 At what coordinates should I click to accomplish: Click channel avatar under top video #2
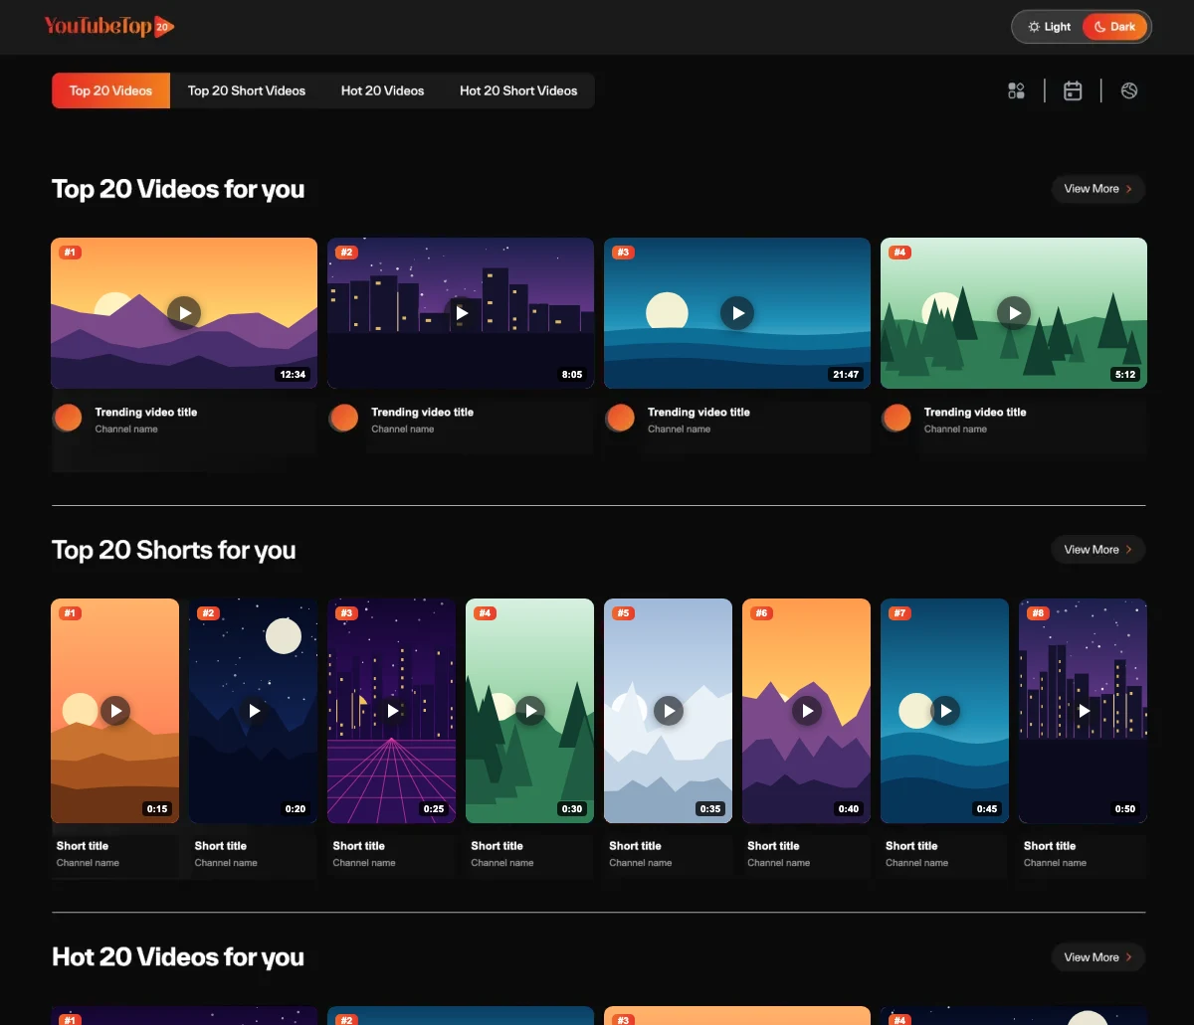[344, 419]
